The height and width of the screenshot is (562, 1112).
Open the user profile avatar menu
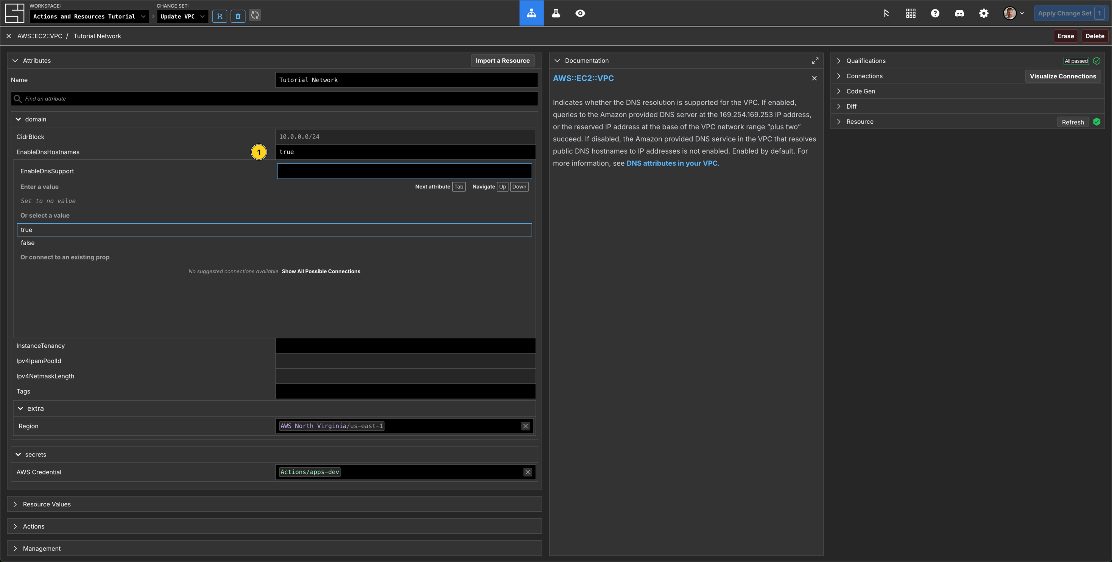pyautogui.click(x=1014, y=13)
